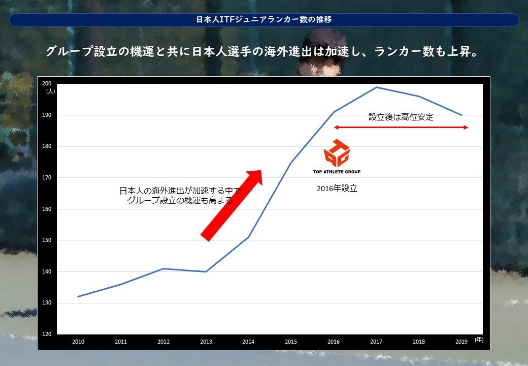Click the '(人)' axis unit label

[x=50, y=91]
